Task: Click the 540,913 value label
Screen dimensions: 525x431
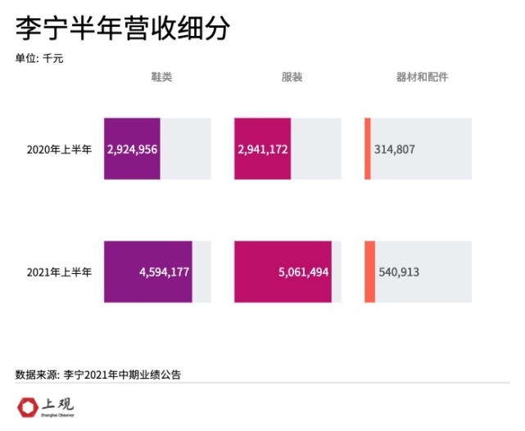Action: [x=399, y=272]
